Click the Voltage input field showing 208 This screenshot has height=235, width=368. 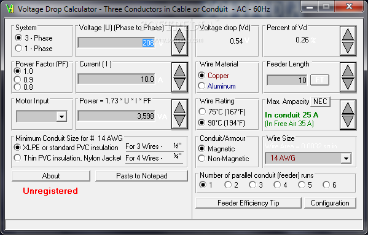[x=116, y=42]
